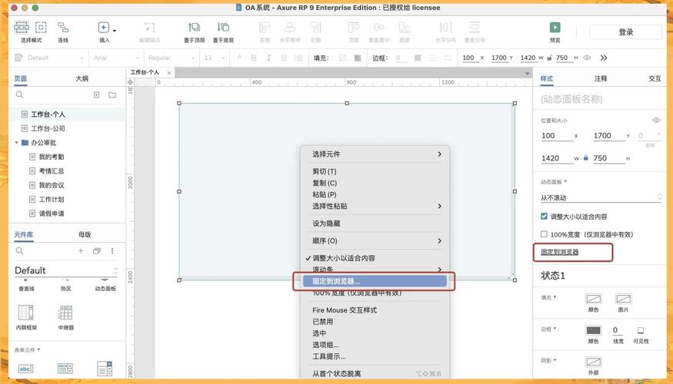Click the shadow 外部 swatch
The height and width of the screenshot is (384, 673).
coord(593,362)
